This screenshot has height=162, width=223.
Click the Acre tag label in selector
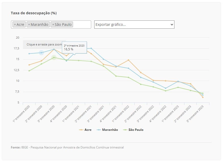tap(20, 25)
